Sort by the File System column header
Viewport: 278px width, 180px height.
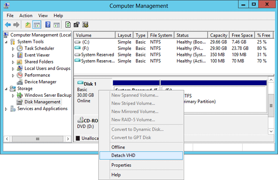click(x=161, y=35)
